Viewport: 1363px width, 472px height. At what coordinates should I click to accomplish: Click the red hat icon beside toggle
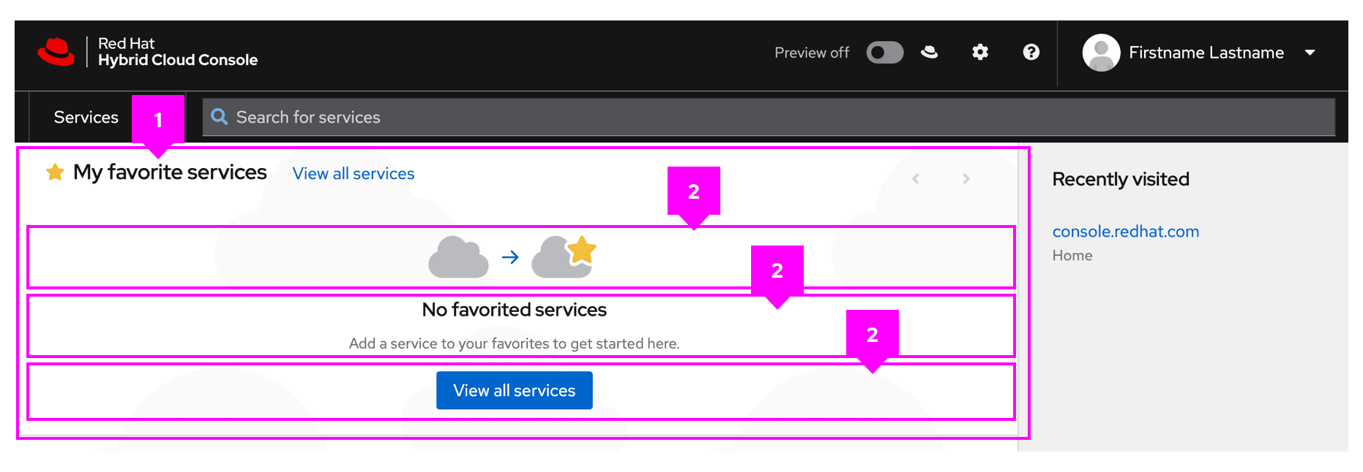930,52
